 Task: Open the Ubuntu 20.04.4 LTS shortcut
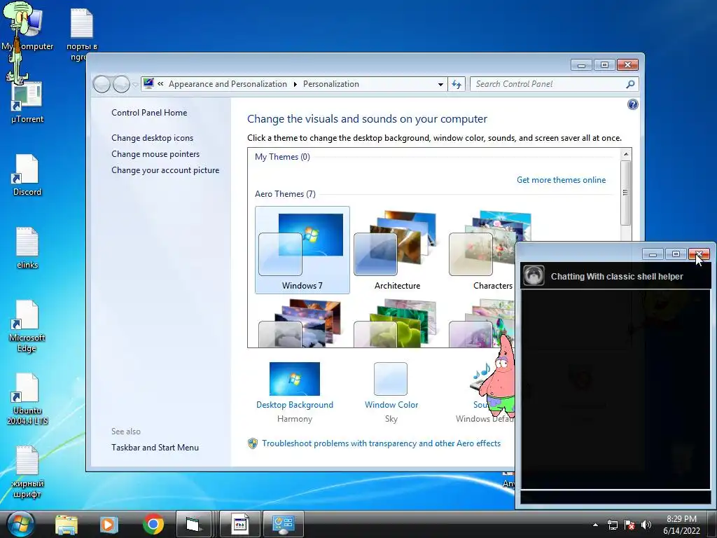(27, 399)
